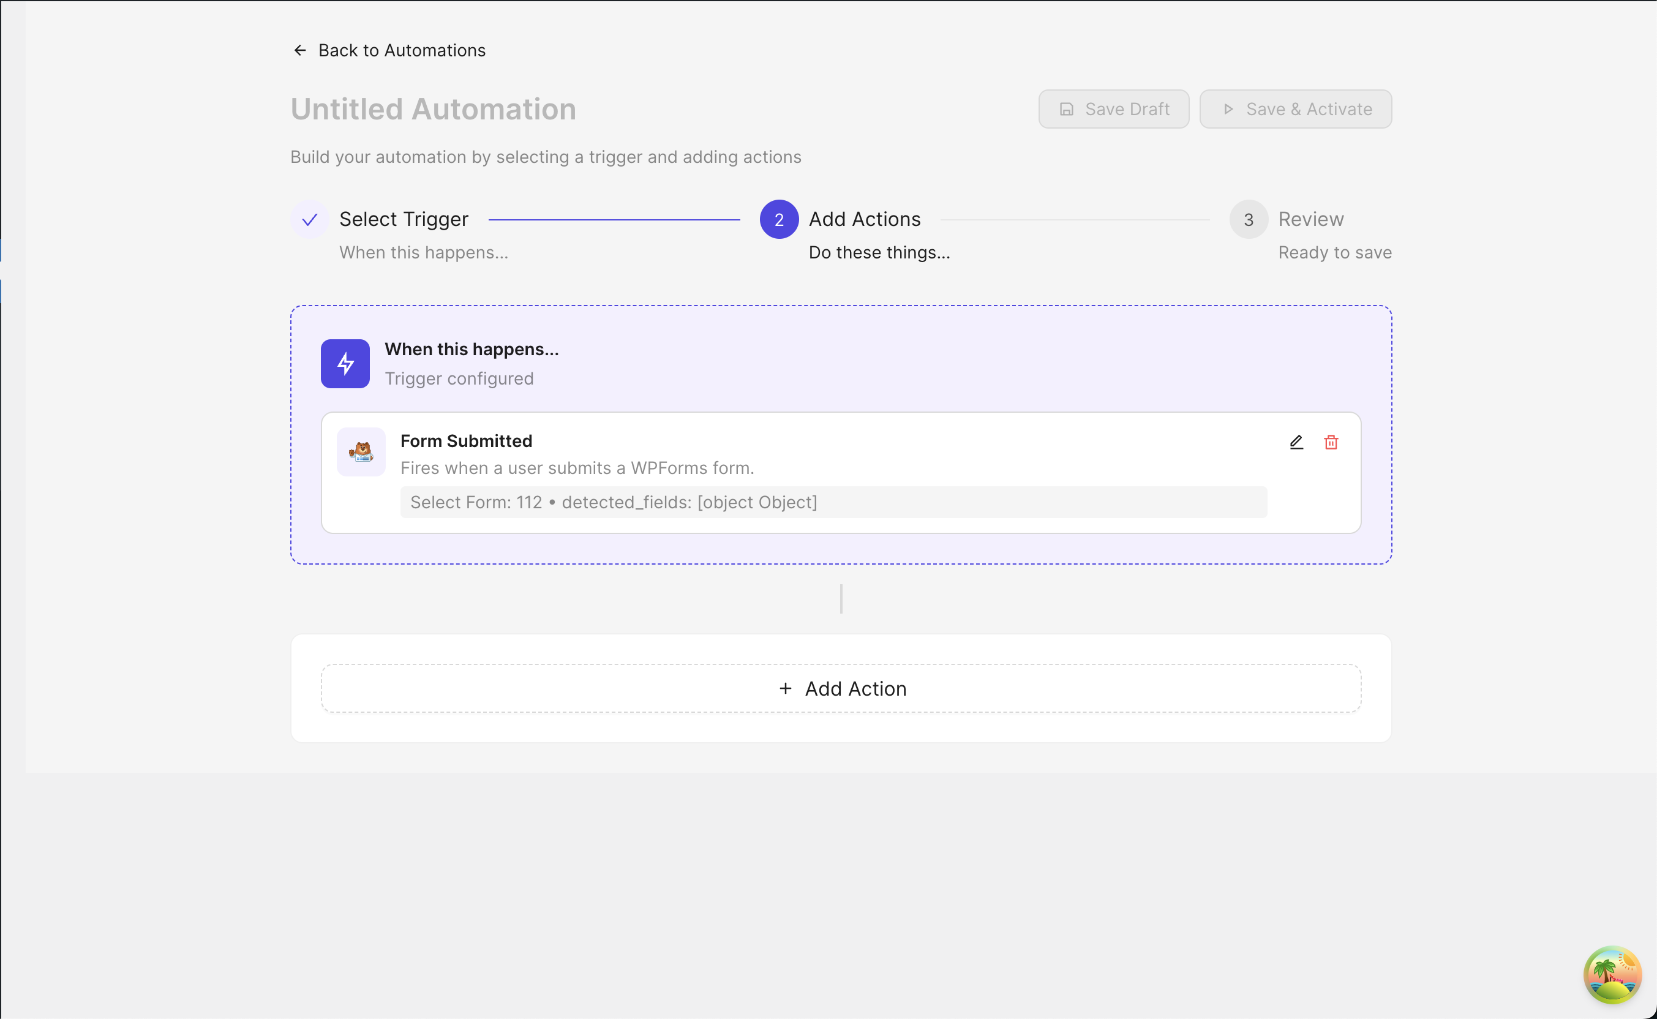This screenshot has height=1019, width=1657.
Task: Click the 'Form Submitted' heading
Action: tap(467, 441)
